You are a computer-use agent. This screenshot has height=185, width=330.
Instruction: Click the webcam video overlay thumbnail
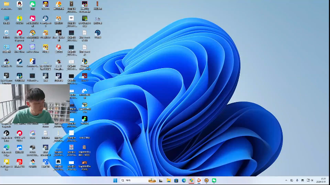pos(35,104)
